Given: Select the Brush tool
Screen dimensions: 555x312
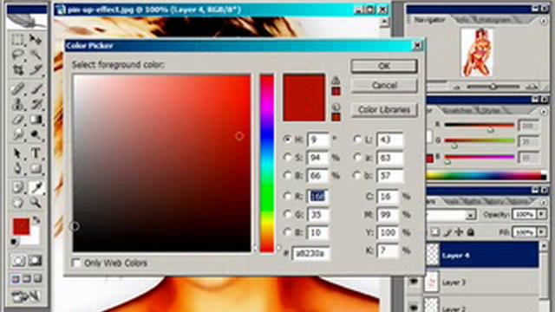Looking at the screenshot, I should (x=36, y=88).
